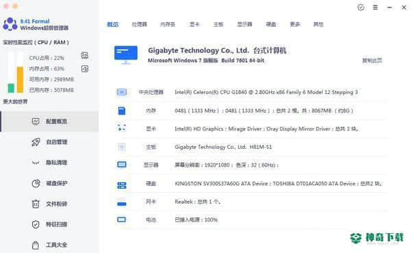Click the trash icon for 文件粉碎
411x253 pixels.
coord(36,204)
